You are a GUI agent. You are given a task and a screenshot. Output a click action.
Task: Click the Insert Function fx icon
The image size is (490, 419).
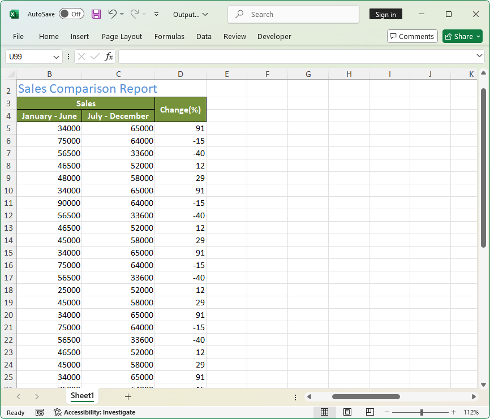pyautogui.click(x=109, y=57)
